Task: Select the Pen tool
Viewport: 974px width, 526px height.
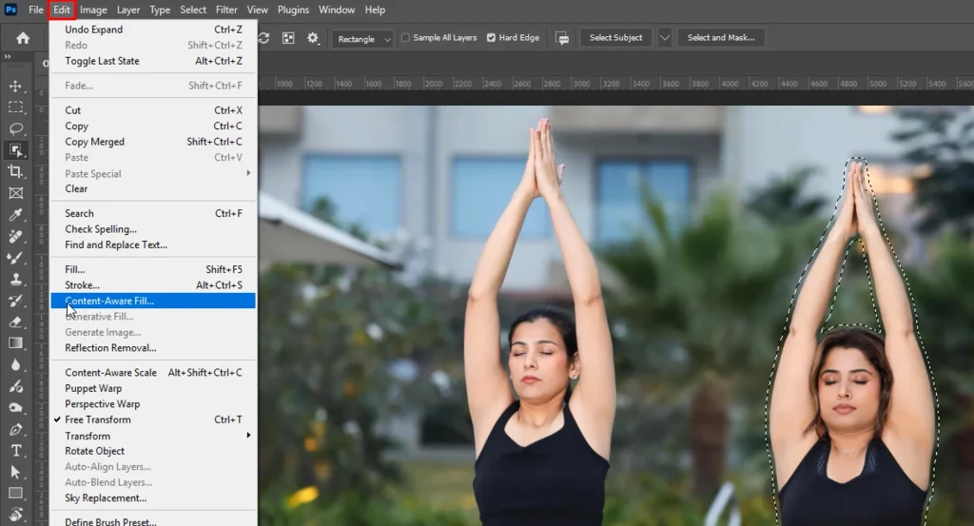Action: point(16,429)
